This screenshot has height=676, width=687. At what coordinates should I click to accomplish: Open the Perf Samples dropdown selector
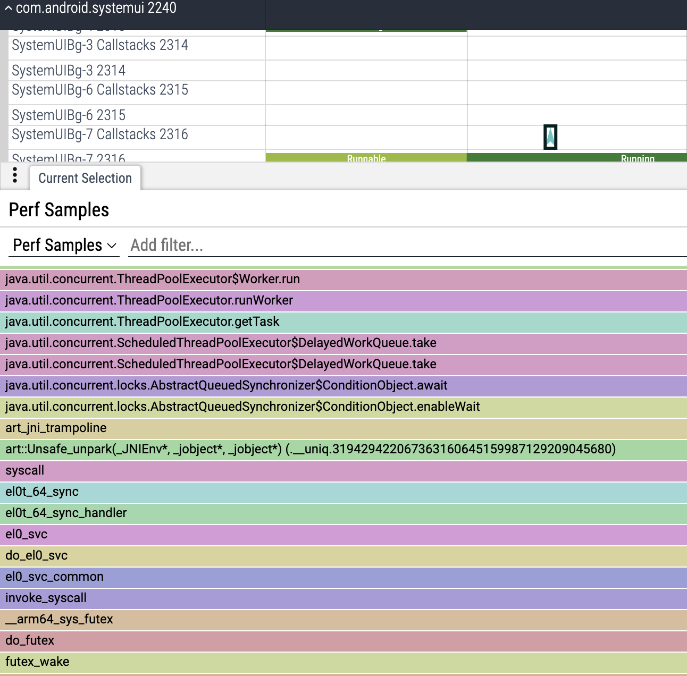tap(64, 245)
